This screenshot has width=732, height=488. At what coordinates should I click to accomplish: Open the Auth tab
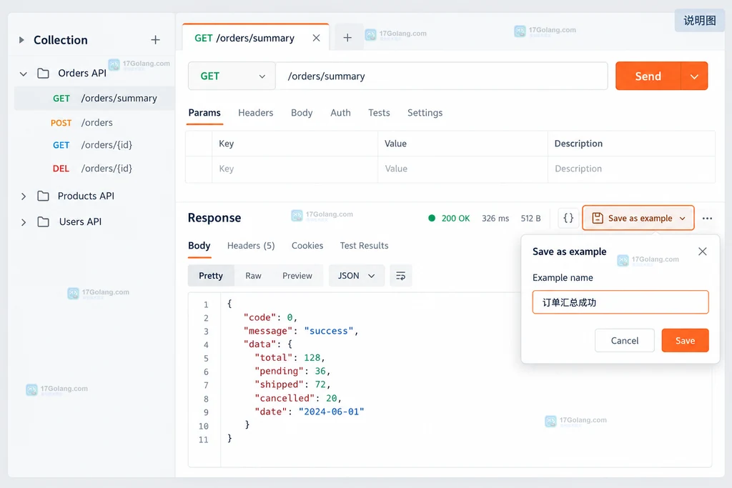(x=340, y=113)
